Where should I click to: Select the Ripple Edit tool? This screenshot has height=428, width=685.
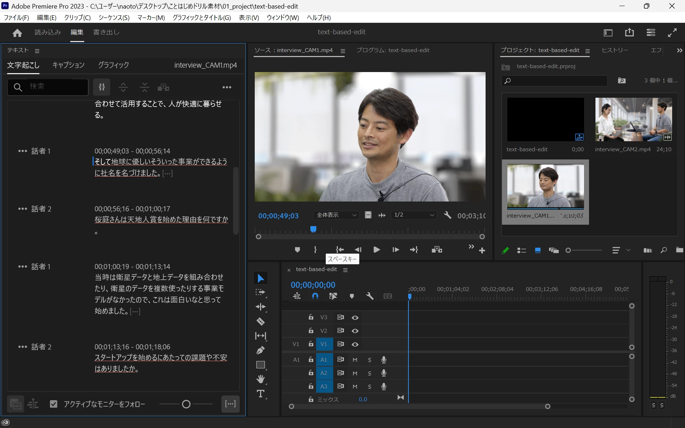tap(260, 307)
